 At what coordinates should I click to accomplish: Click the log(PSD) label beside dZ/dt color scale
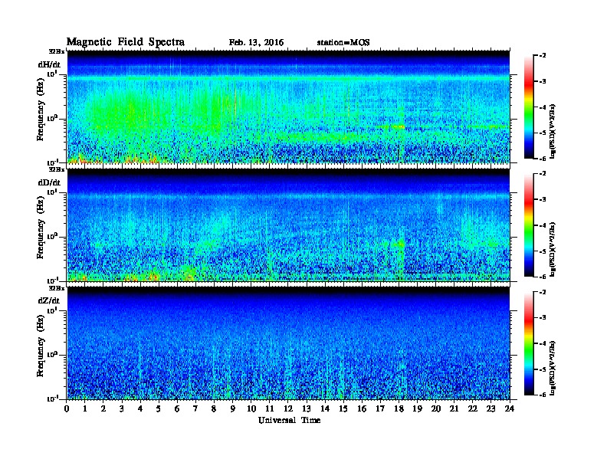(553, 368)
